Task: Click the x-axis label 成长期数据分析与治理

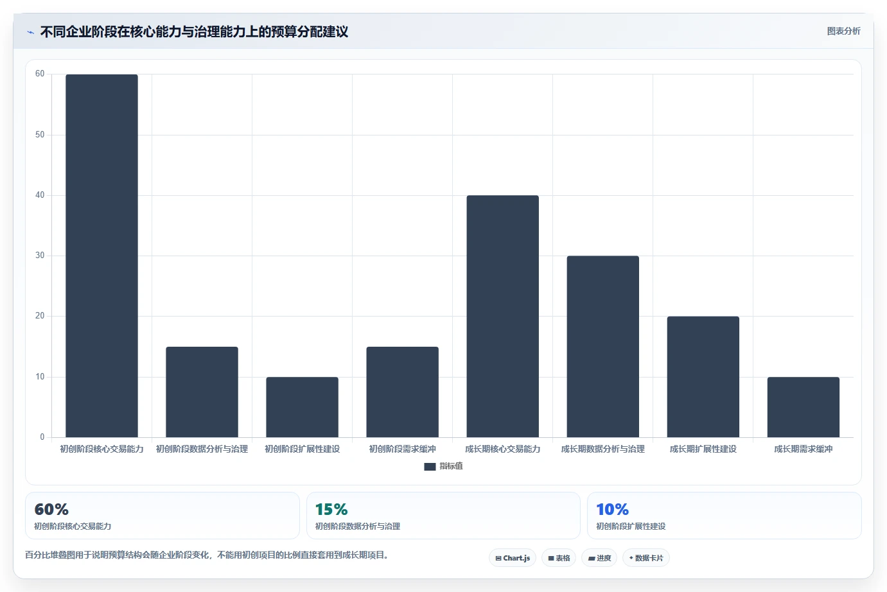Action: click(602, 449)
